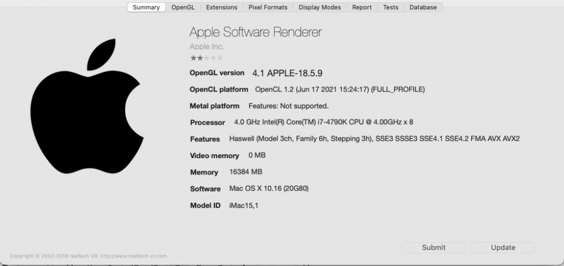Screen dimensions: 564x266
Task: Click the Processor label
Action: (208, 123)
